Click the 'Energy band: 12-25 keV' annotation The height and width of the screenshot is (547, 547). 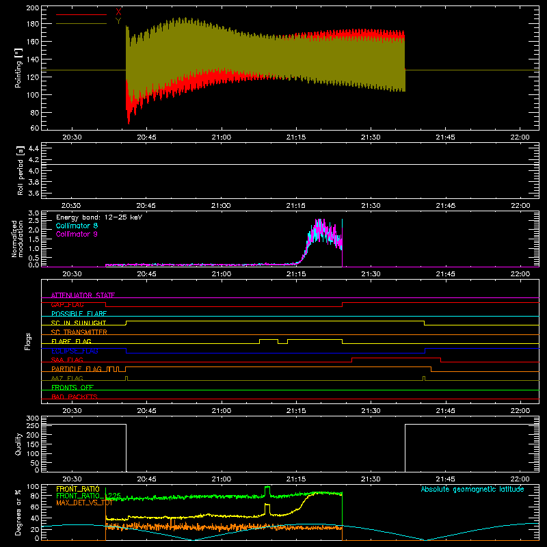[99, 217]
